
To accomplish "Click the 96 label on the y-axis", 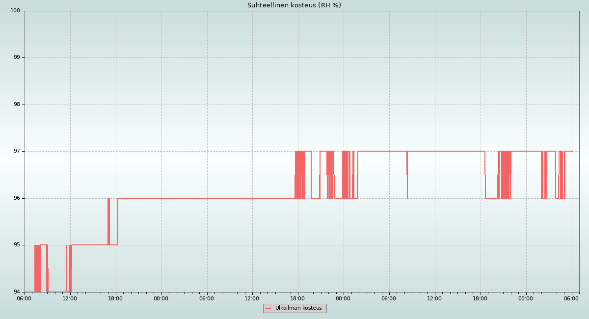I will (x=17, y=198).
